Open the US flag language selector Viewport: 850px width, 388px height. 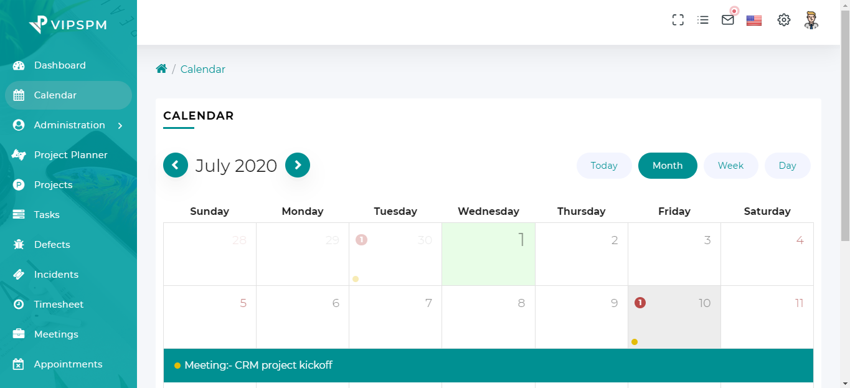754,21
